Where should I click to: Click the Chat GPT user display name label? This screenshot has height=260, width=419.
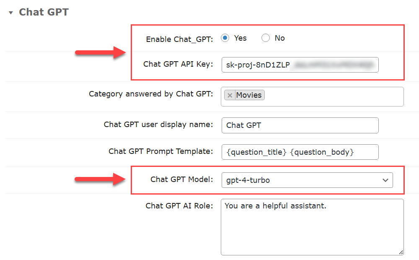pos(158,125)
